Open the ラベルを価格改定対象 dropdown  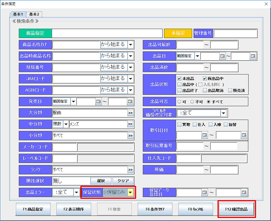(223, 113)
